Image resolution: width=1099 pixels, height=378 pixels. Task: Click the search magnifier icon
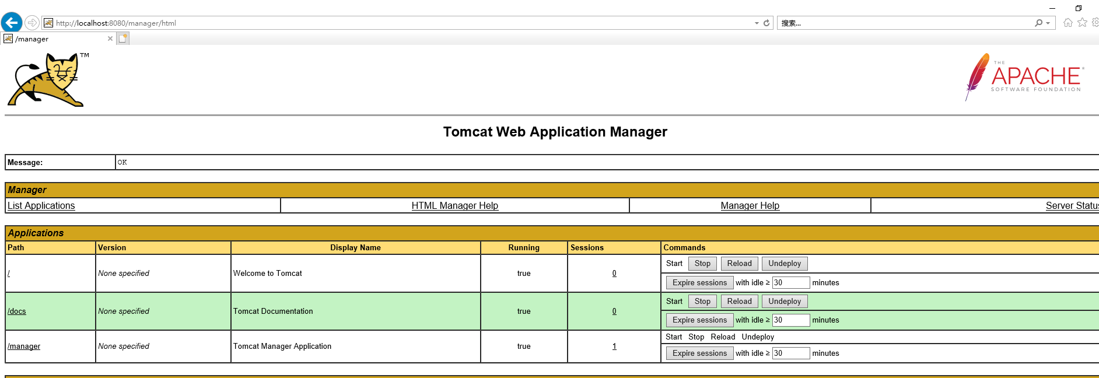click(1038, 23)
